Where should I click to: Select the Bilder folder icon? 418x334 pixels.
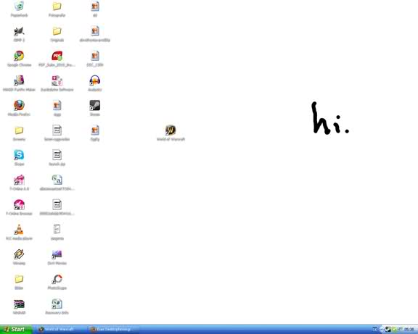point(19,279)
